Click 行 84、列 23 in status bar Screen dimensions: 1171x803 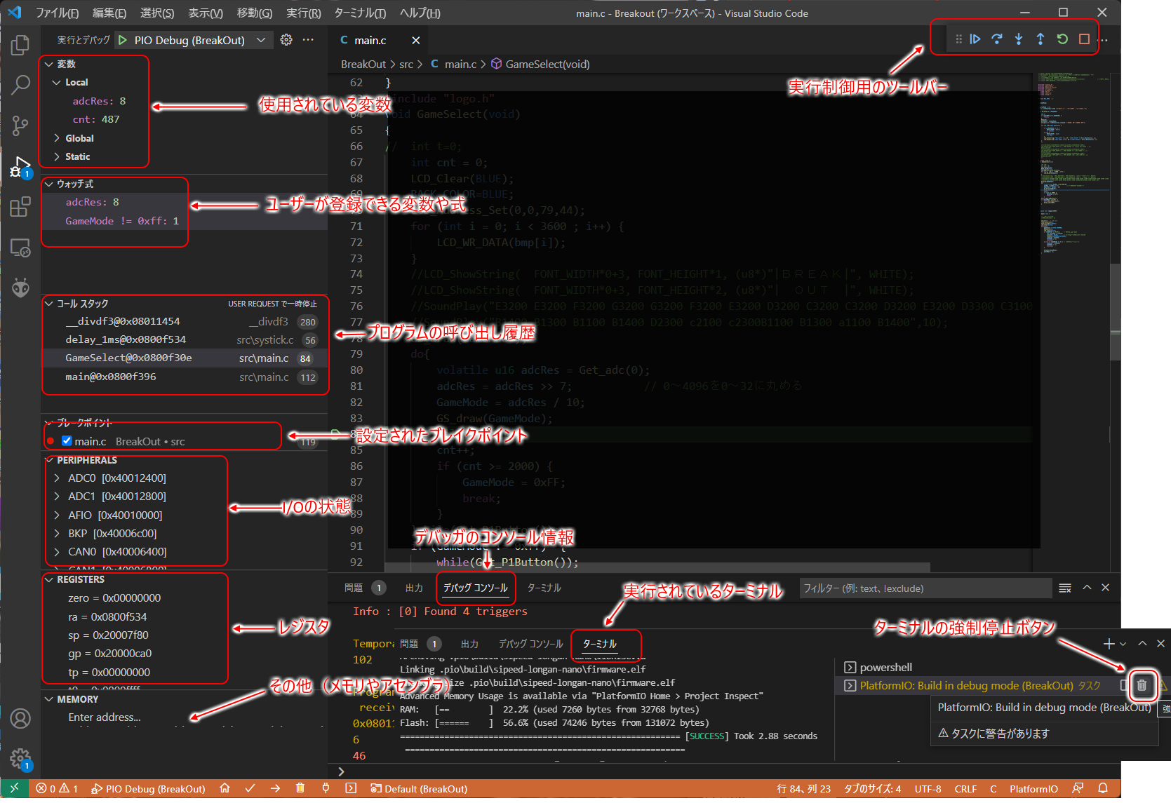click(x=803, y=788)
